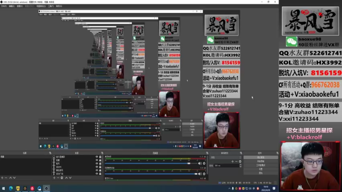Open the Edit (编辑) menu
The image size is (342, 192).
coord(12,6)
